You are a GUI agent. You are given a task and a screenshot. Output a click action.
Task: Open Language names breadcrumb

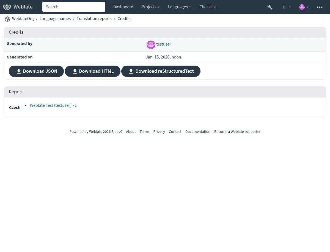pos(55,19)
